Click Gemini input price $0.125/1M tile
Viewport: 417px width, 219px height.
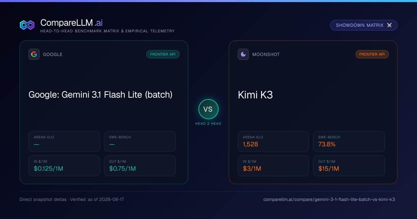click(64, 166)
